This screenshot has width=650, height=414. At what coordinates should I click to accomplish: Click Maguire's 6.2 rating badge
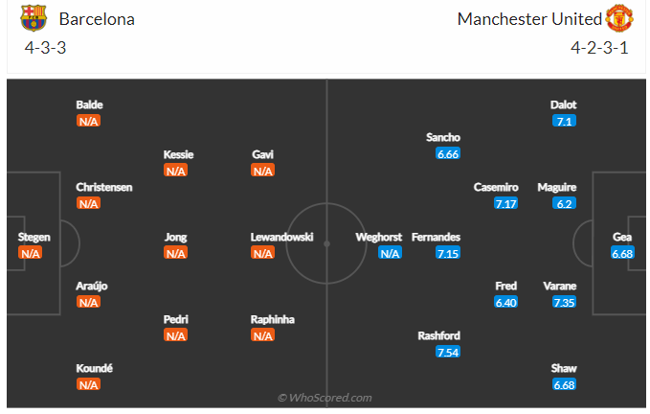tap(564, 203)
